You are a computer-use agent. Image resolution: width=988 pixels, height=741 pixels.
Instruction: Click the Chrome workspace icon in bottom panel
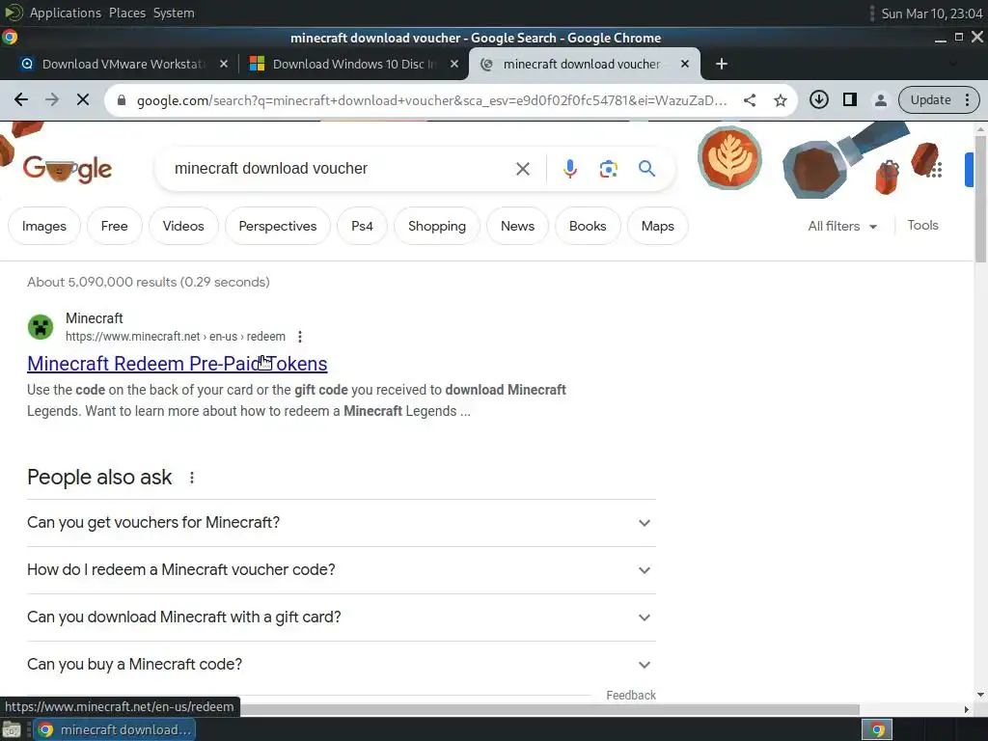point(877,729)
